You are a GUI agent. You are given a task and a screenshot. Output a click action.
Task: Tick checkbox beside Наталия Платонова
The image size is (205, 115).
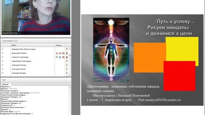[3, 57]
